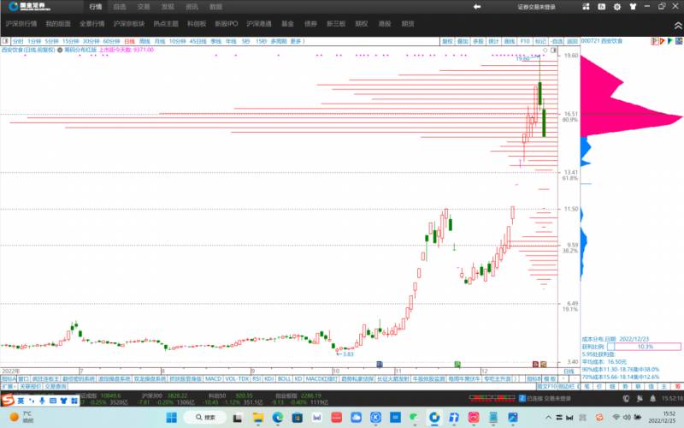
Task: Click the weather widget on taskbar
Action: 21,417
